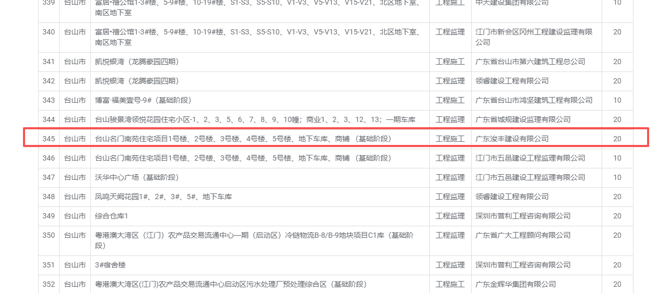Select the 广东省城规建设监理有限公司 cell
669x293 pixels.
(x=523, y=119)
